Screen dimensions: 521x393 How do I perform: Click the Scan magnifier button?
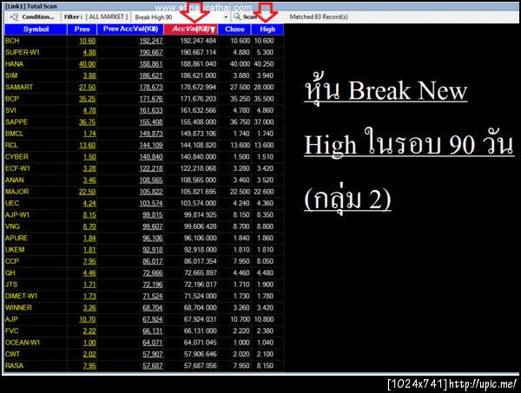point(247,17)
